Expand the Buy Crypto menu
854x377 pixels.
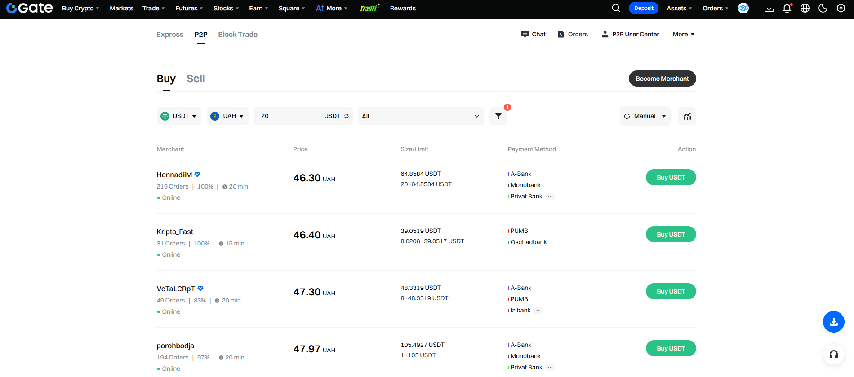80,8
